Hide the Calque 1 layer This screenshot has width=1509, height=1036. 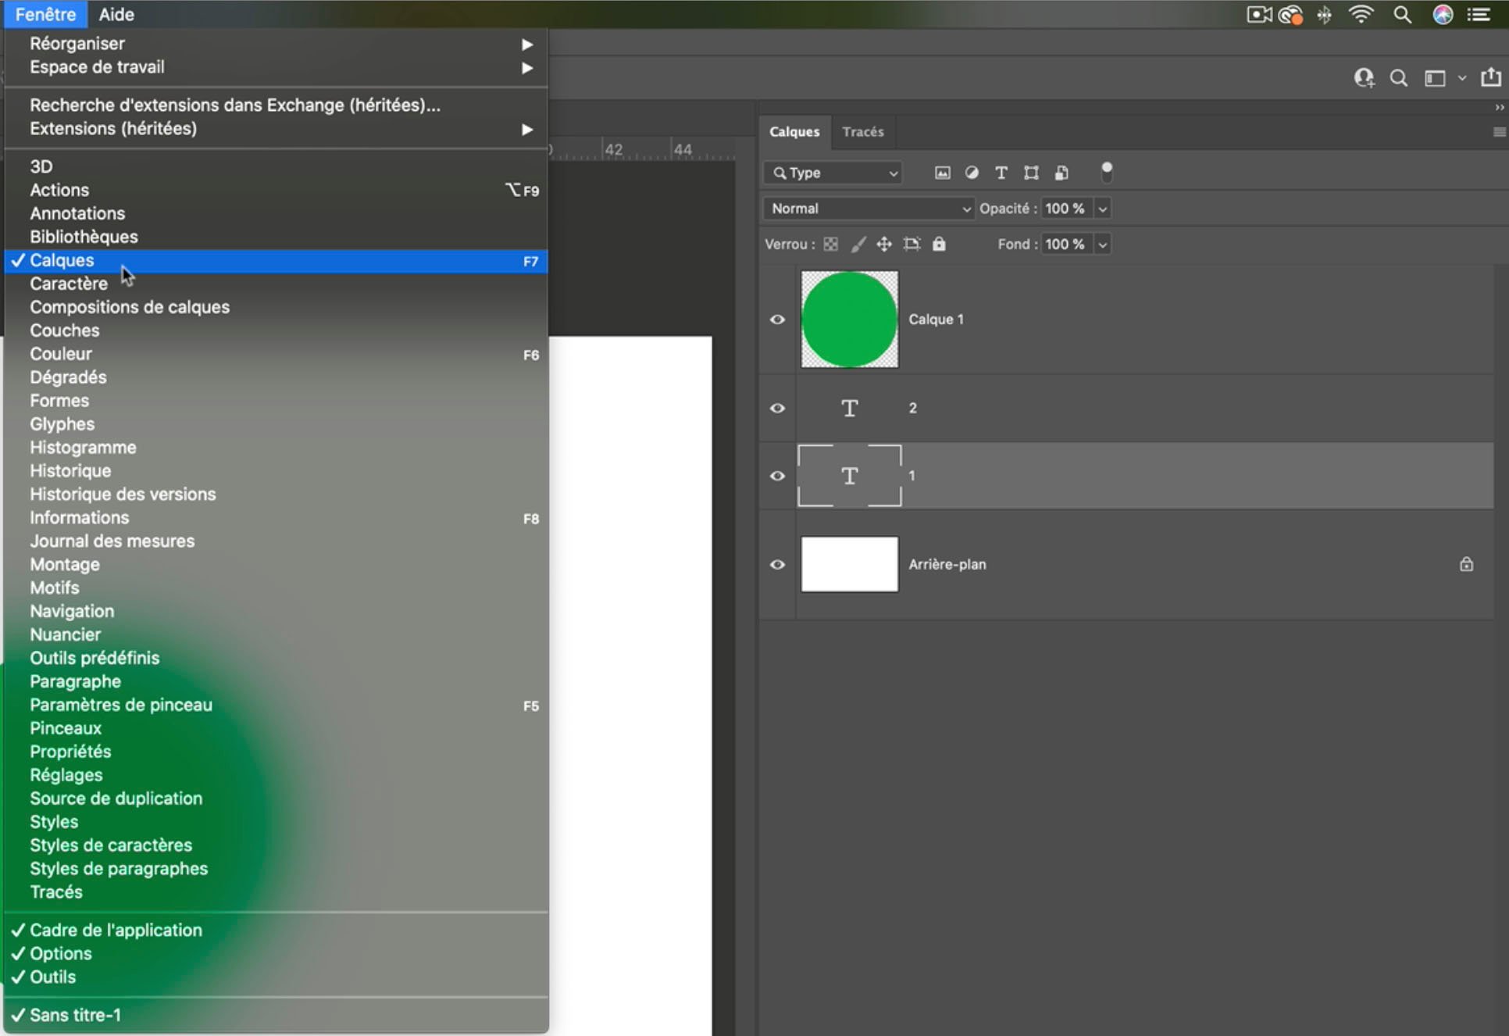pyautogui.click(x=777, y=320)
